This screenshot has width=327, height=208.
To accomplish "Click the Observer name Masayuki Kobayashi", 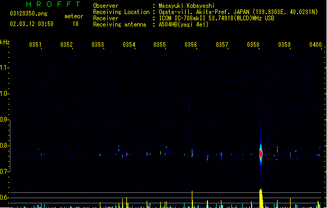I will click(187, 6).
